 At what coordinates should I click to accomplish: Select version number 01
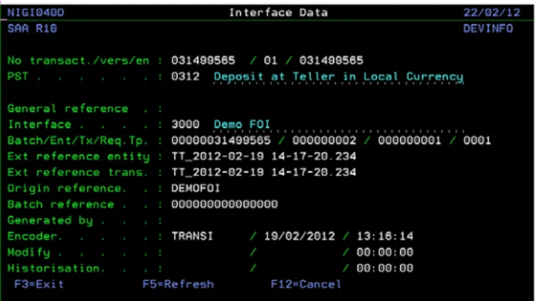pyautogui.click(x=270, y=61)
